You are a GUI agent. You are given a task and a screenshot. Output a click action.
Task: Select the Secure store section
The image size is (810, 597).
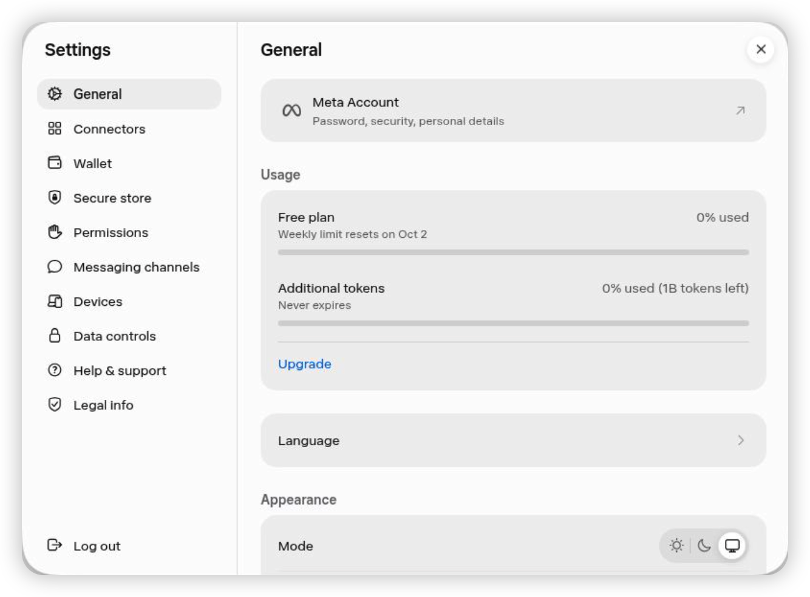point(129,198)
